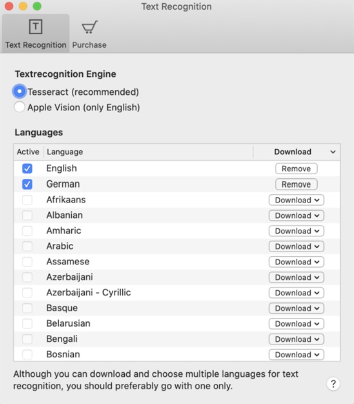Click the green zoom window button

pyautogui.click(x=37, y=6)
